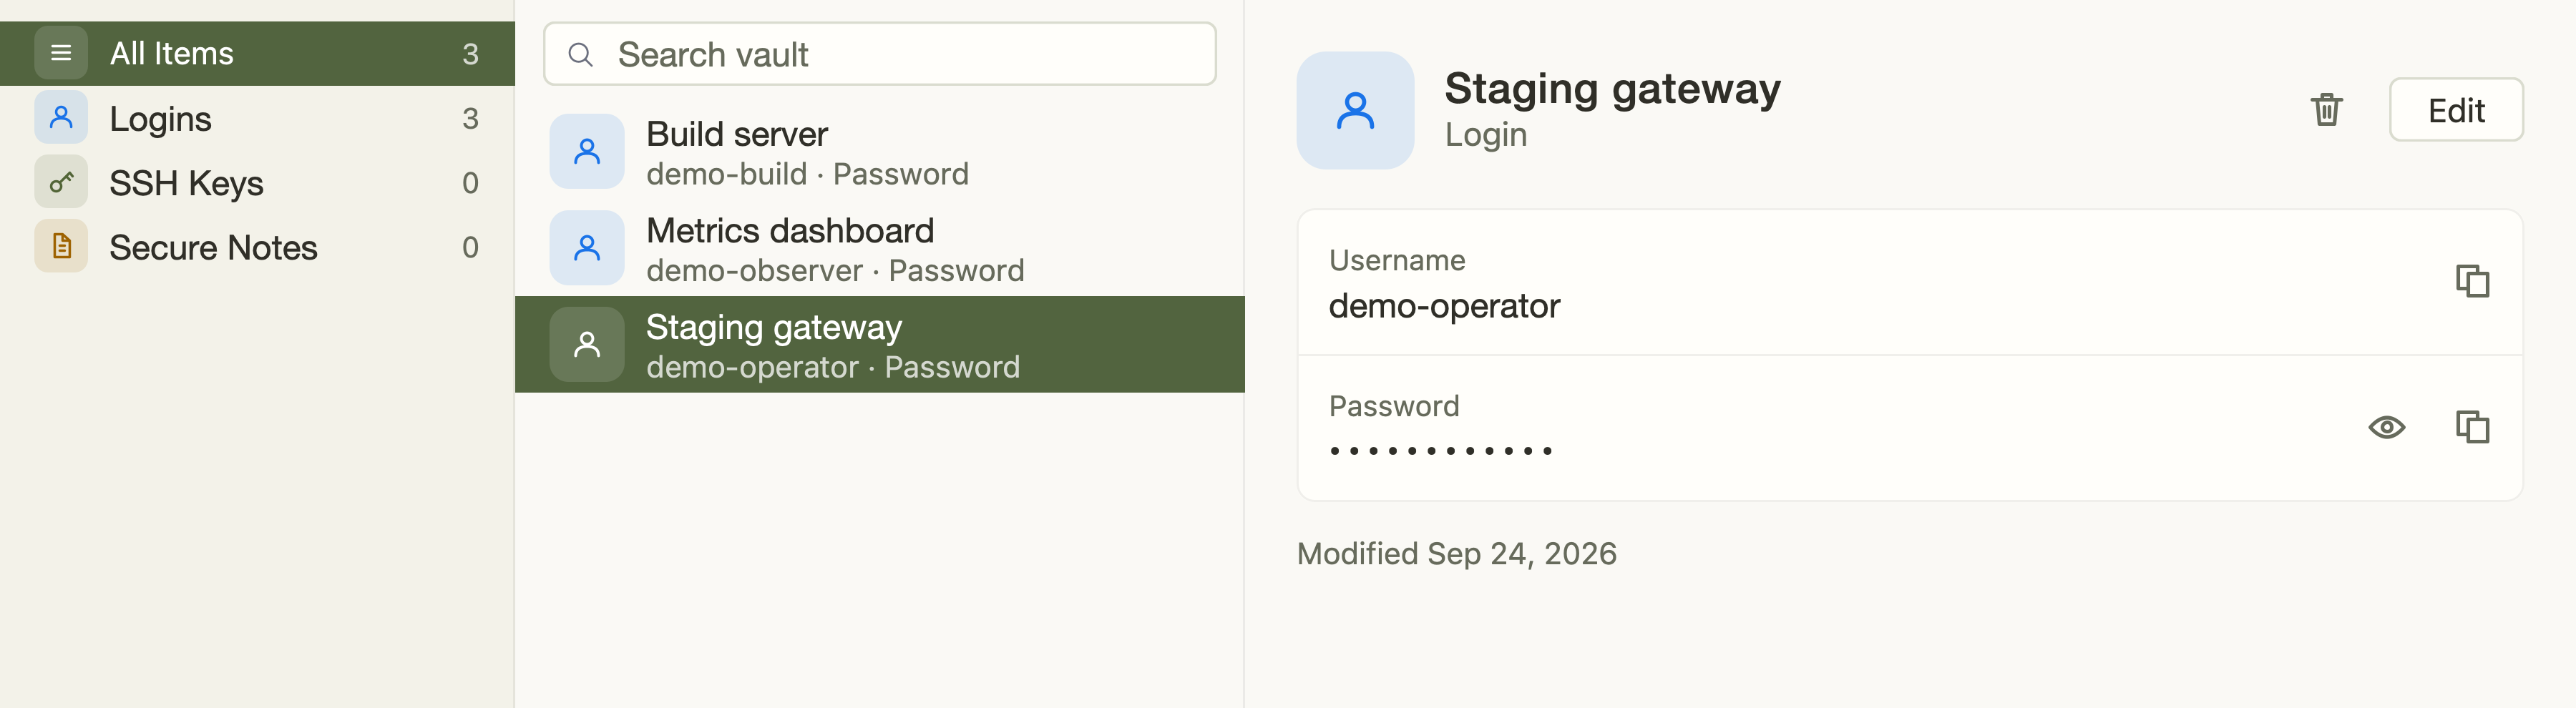Click the Metrics dashboard avatar icon
This screenshot has width=2576, height=708.
587,248
